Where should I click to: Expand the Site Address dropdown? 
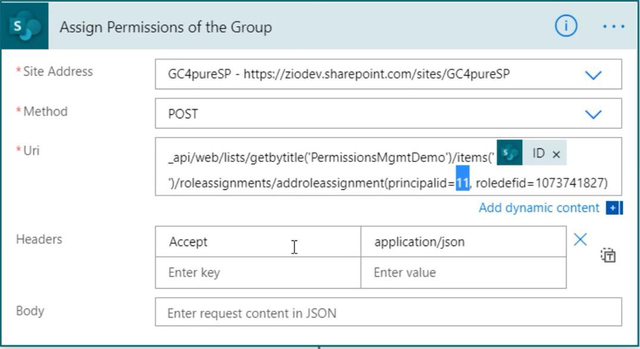click(593, 75)
